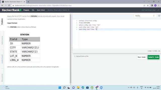Open the SQL breadcrumb link
The image size is (161, 90).
pos(33,10)
